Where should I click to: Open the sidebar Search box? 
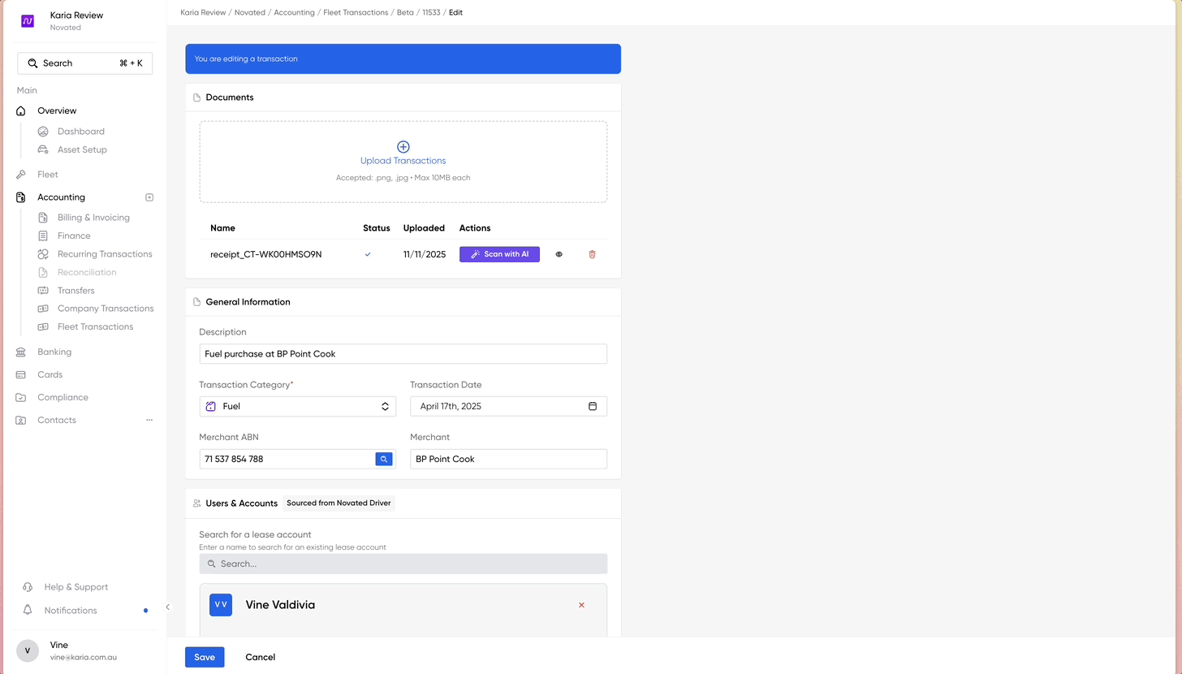click(85, 63)
